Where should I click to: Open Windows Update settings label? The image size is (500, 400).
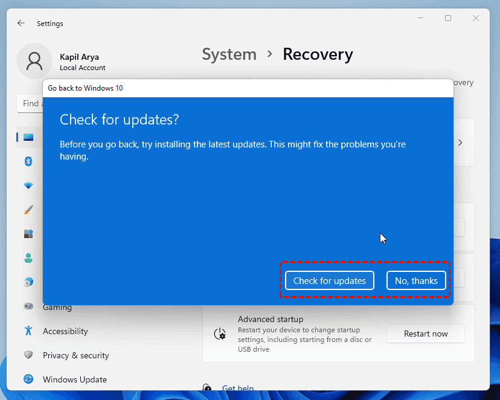[x=75, y=379]
